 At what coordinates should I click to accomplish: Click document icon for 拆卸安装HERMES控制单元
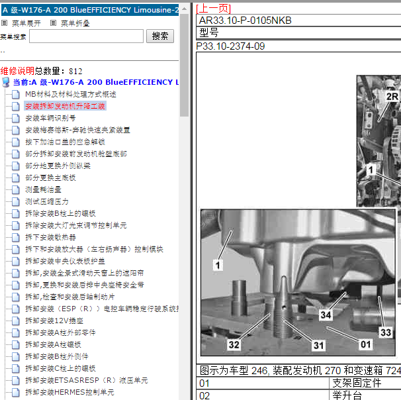(x=16, y=392)
